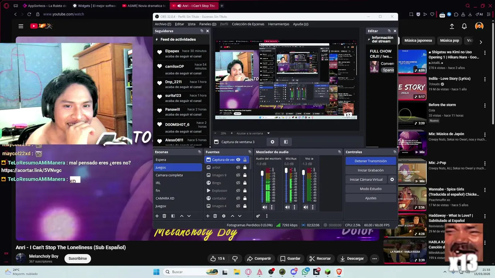This screenshot has width=495, height=278.
Task: Undock the Editar panel with its float icon
Action: [389, 31]
